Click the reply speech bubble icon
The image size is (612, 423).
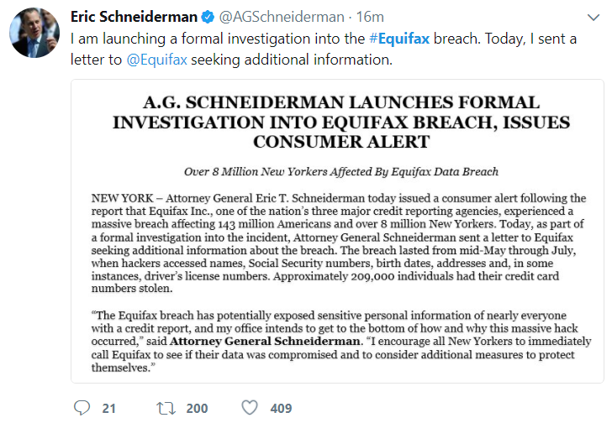pyautogui.click(x=82, y=408)
